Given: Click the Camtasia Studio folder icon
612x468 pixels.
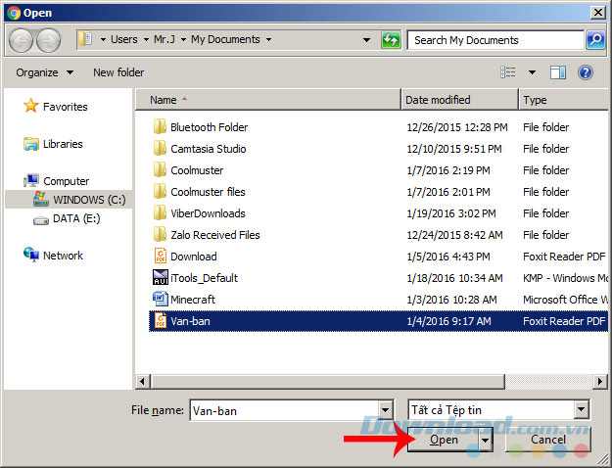Looking at the screenshot, I should click(160, 148).
